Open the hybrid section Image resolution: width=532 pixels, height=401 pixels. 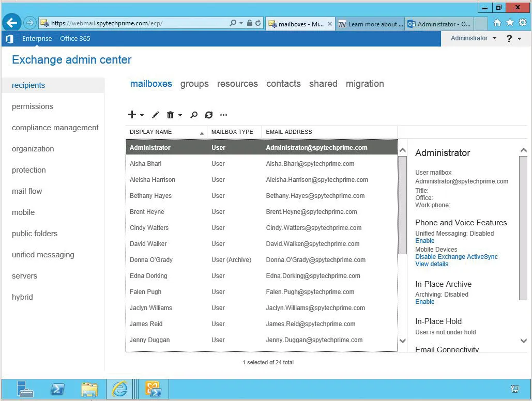pyautogui.click(x=22, y=297)
